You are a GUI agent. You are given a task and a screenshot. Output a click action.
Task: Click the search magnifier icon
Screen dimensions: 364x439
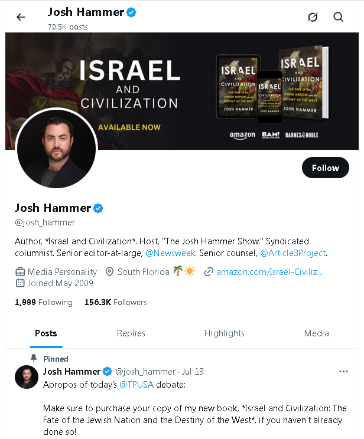pyautogui.click(x=339, y=17)
